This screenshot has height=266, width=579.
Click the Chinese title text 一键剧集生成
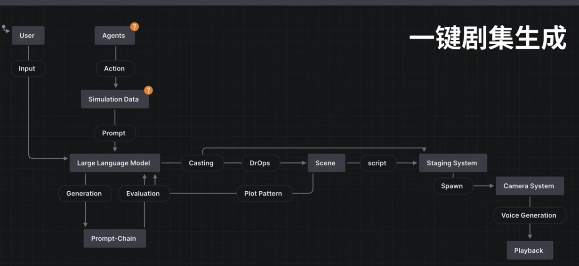click(488, 38)
